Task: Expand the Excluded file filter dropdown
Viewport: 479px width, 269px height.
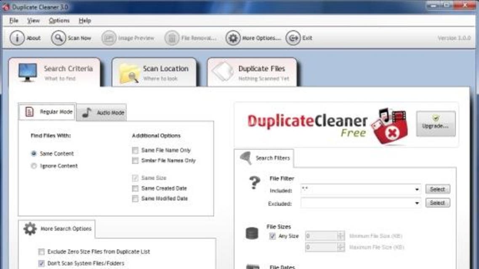Action: (417, 203)
